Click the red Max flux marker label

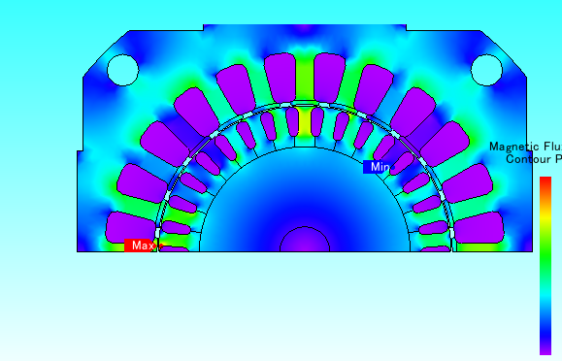[141, 246]
